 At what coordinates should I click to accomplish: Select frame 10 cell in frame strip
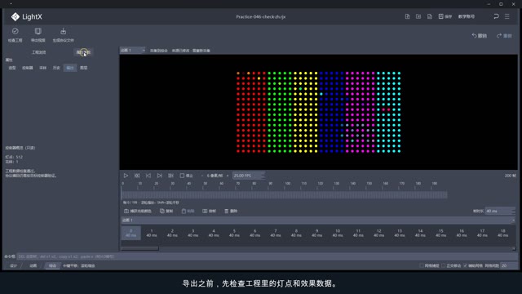[x=337, y=233]
